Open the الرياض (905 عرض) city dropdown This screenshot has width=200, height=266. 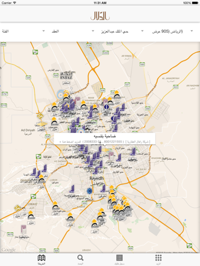tap(172, 31)
